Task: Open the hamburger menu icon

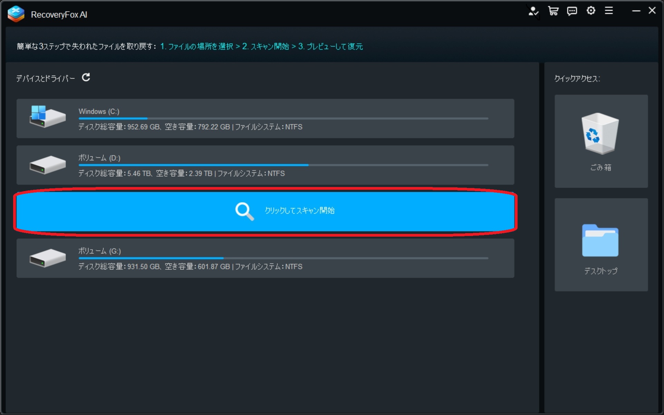Action: coord(609,11)
